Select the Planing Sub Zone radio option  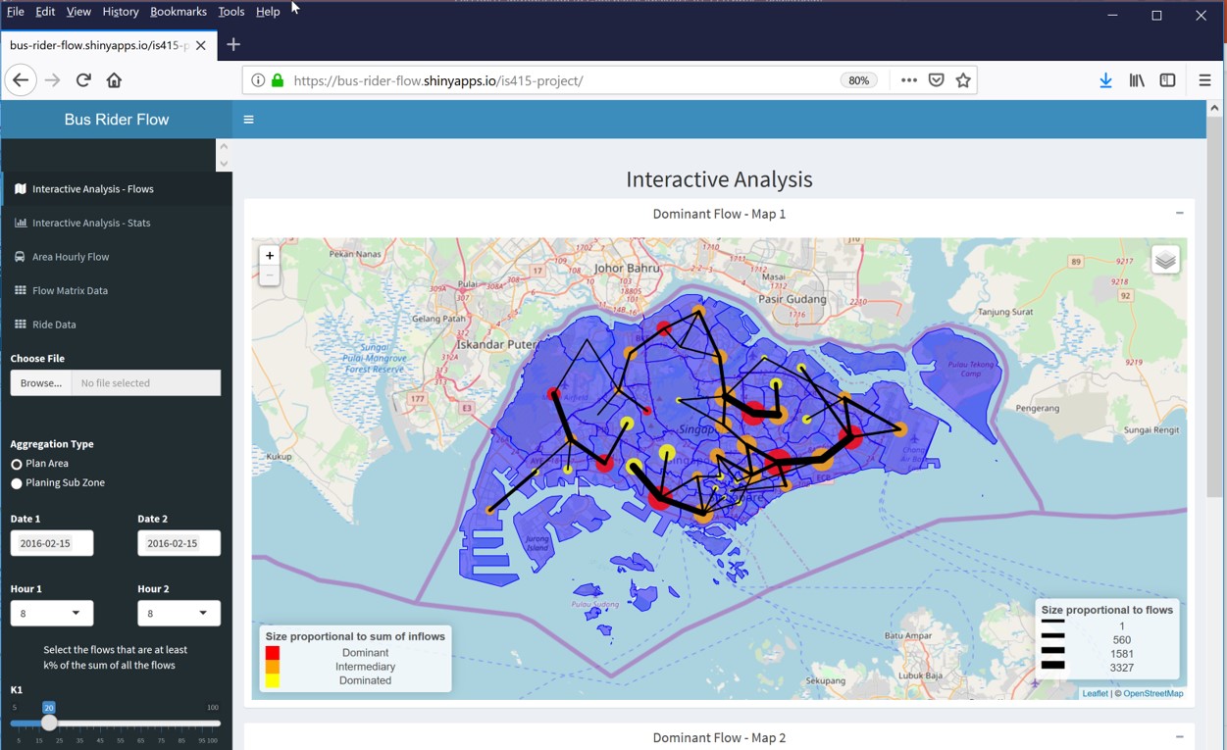pyautogui.click(x=17, y=483)
